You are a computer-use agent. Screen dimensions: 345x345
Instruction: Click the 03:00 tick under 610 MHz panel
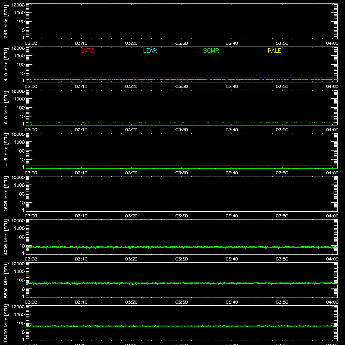pyautogui.click(x=31, y=130)
